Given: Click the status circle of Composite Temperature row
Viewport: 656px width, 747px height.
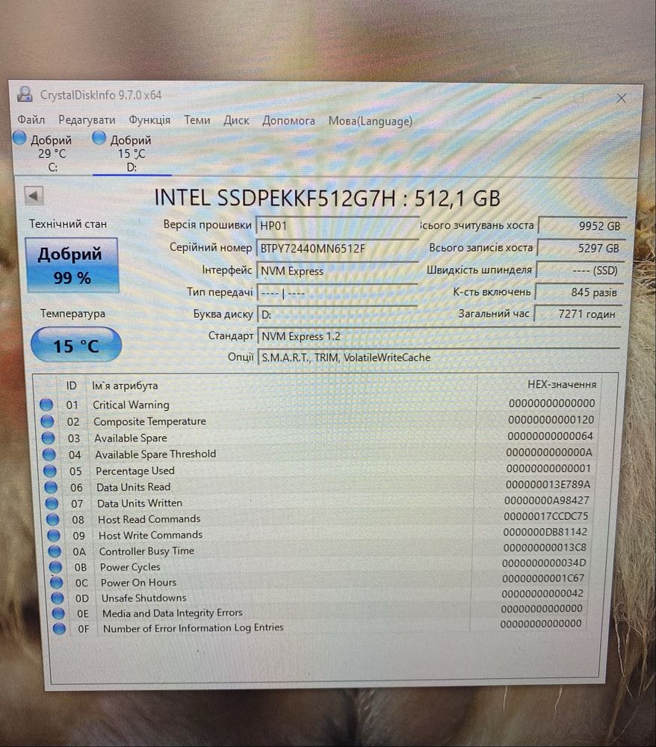Looking at the screenshot, I should (47, 421).
